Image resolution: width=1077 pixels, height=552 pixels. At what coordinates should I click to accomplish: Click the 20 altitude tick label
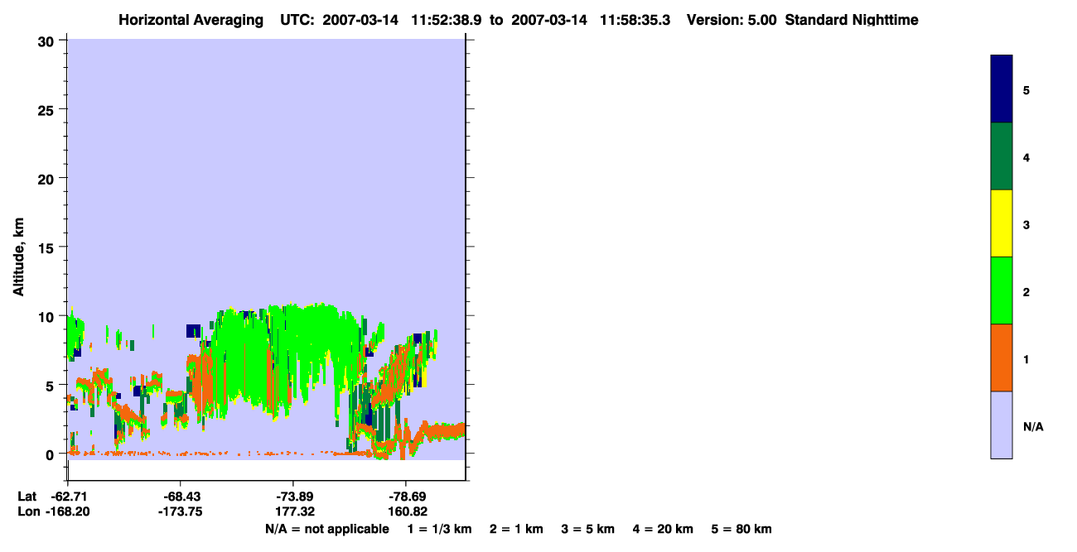[x=48, y=178]
